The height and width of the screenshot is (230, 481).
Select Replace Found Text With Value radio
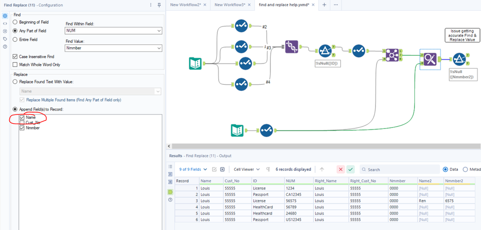pyautogui.click(x=15, y=82)
